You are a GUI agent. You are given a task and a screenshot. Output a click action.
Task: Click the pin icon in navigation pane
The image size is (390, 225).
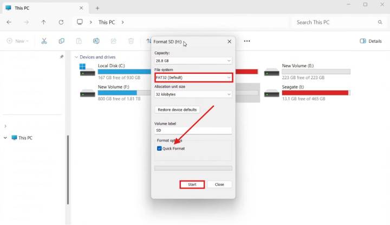click(62, 57)
